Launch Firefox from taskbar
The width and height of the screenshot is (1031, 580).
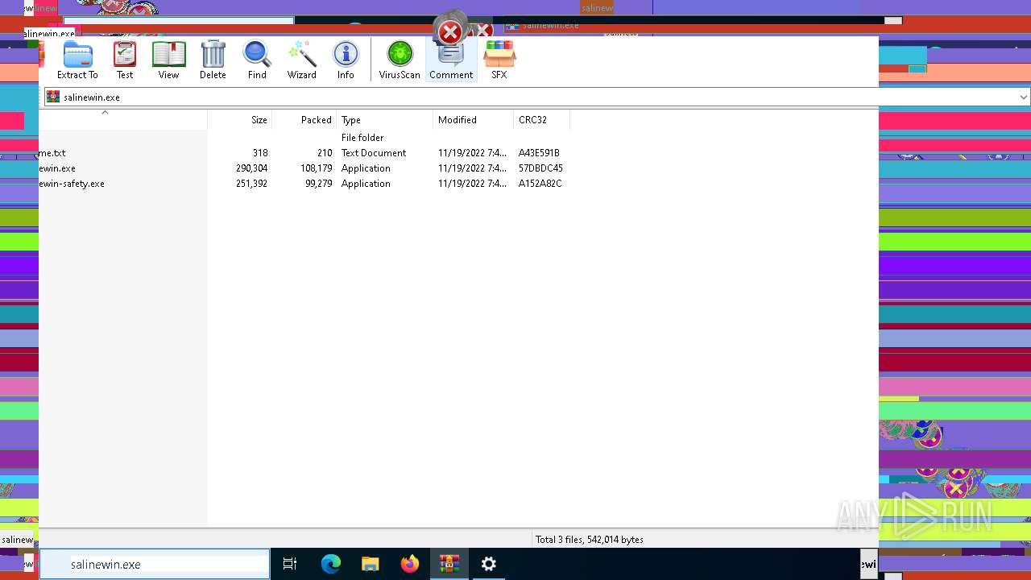tap(410, 565)
